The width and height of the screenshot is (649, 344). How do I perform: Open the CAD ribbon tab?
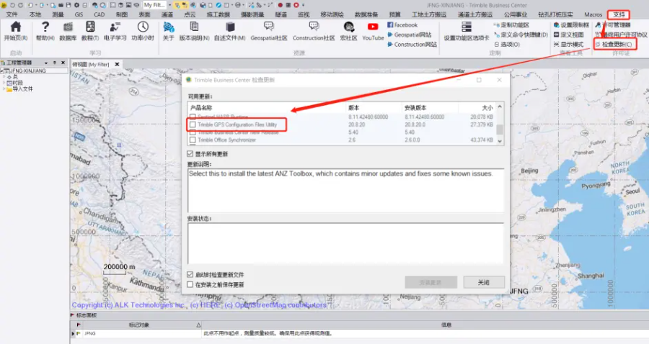pos(100,14)
